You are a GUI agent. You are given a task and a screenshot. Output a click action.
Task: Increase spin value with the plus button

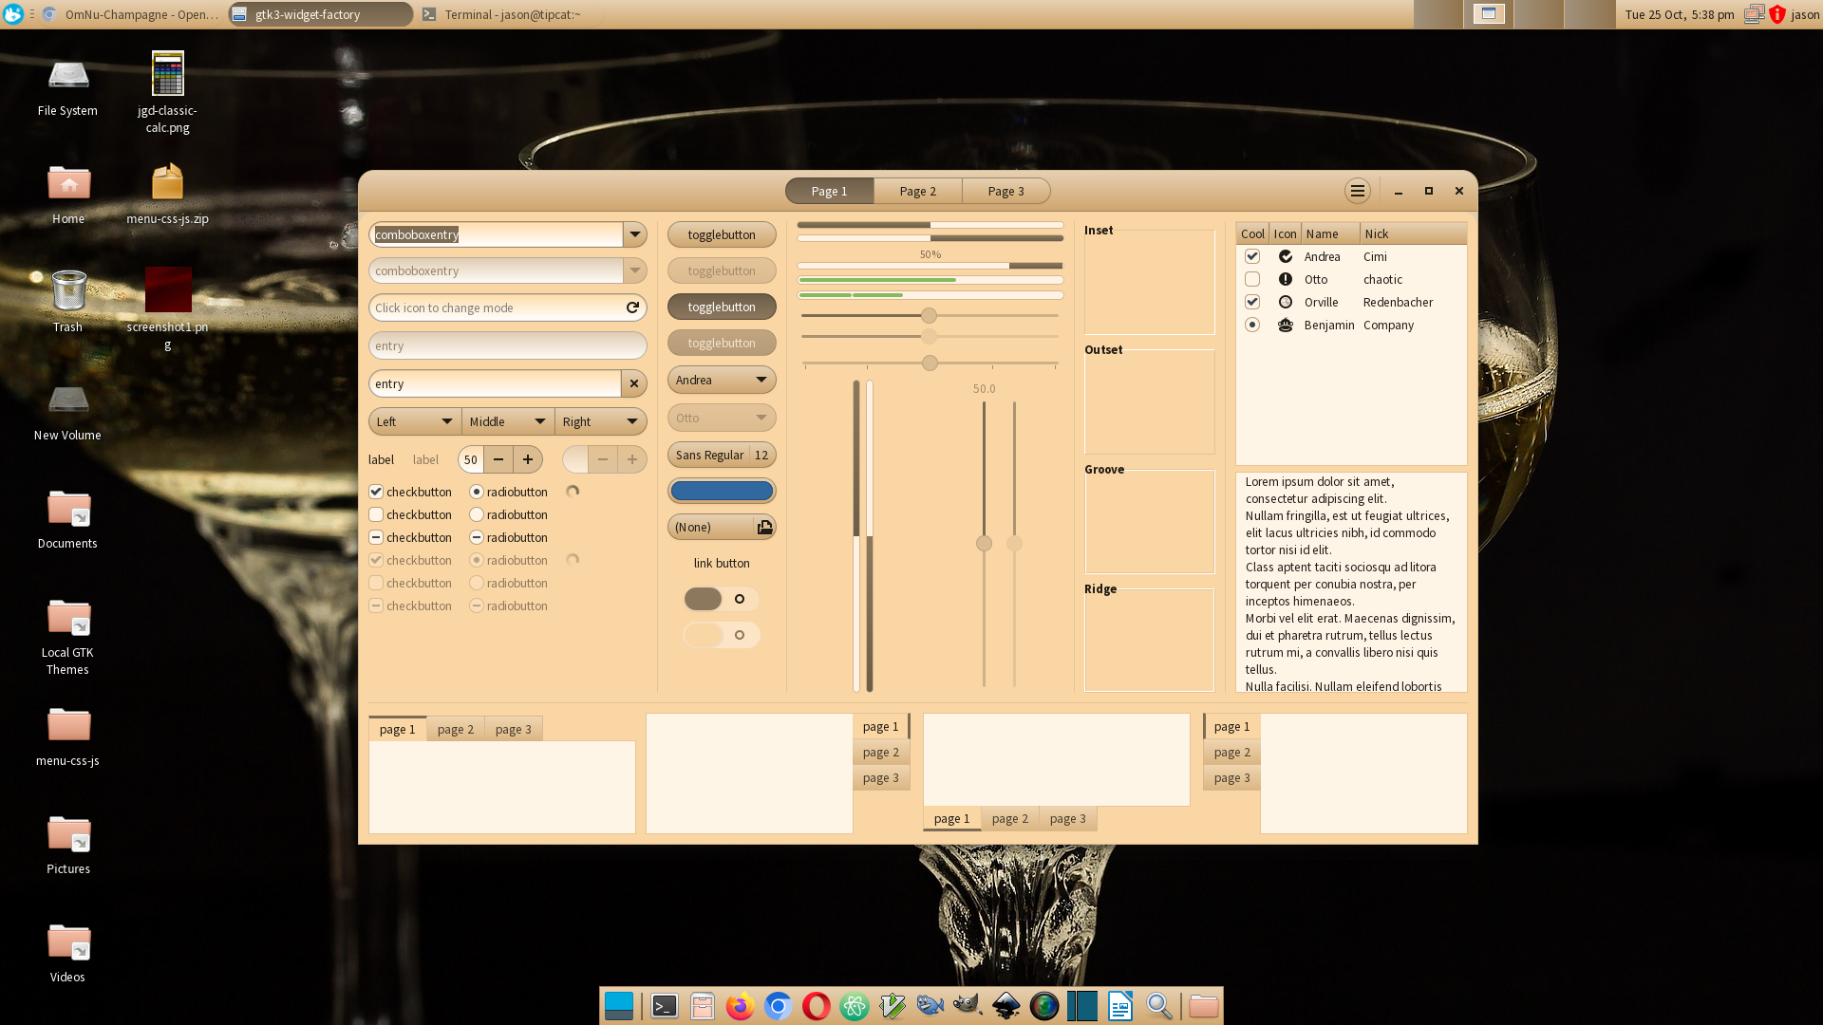pyautogui.click(x=528, y=459)
